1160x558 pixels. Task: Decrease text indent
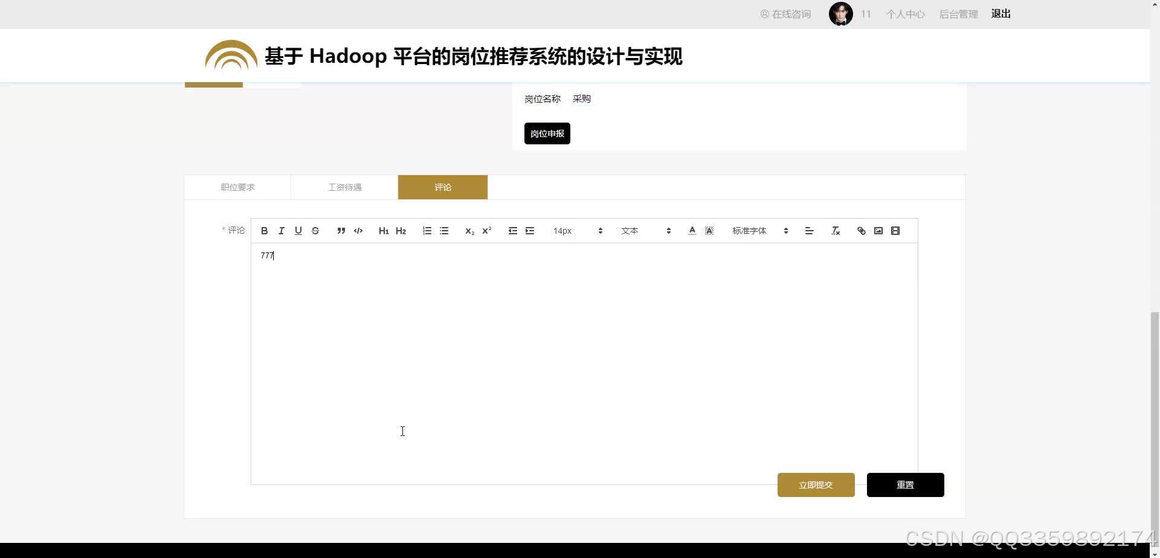click(513, 231)
